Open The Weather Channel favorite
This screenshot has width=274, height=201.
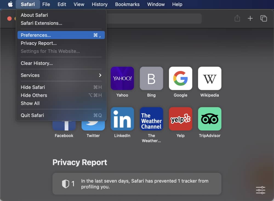tap(151, 119)
